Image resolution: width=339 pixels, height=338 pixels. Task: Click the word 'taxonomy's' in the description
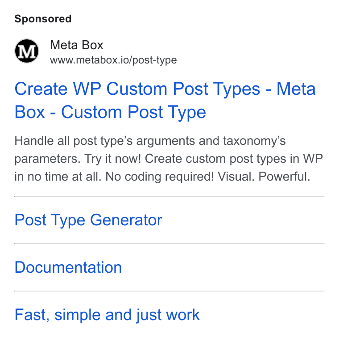[254, 141]
